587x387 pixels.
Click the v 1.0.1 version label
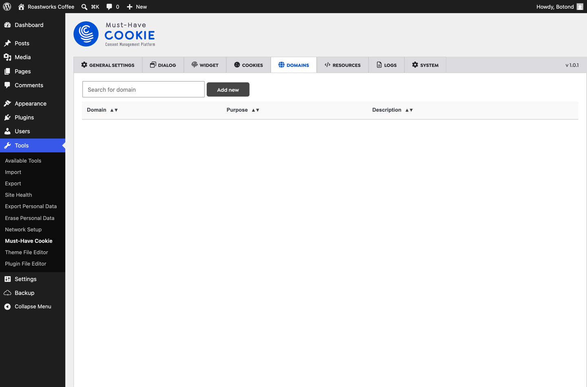[572, 65]
